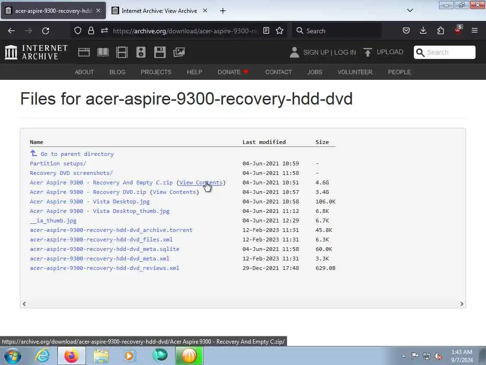
Task: Click the horizontal scrollbar right arrow
Action: pyautogui.click(x=461, y=304)
